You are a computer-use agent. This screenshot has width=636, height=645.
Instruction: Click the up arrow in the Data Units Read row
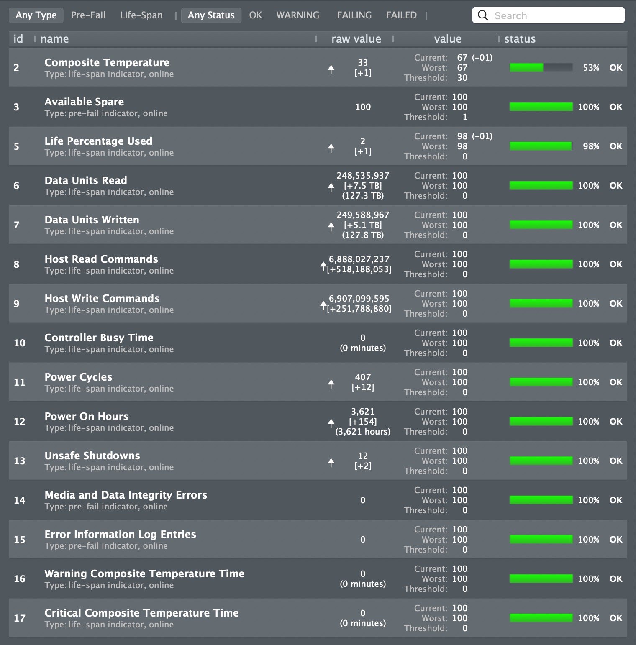pos(331,187)
